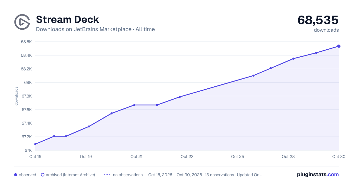Screen dimensions: 353x185
Task: Select the data point near 67.8K before Oct 23
Action: click(x=180, y=97)
